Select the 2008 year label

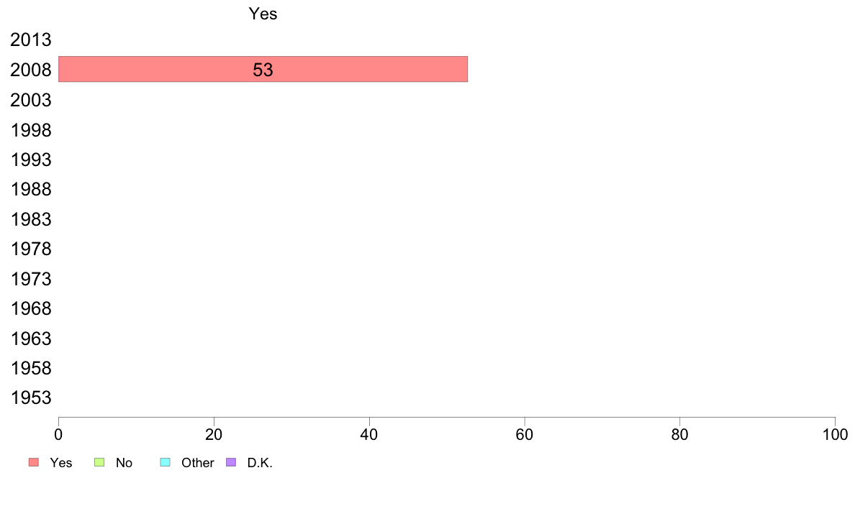click(x=30, y=70)
